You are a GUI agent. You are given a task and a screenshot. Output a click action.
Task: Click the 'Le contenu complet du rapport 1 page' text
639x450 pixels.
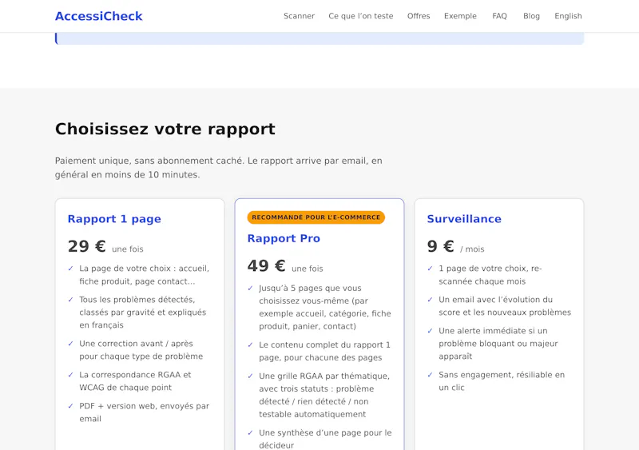click(x=324, y=351)
